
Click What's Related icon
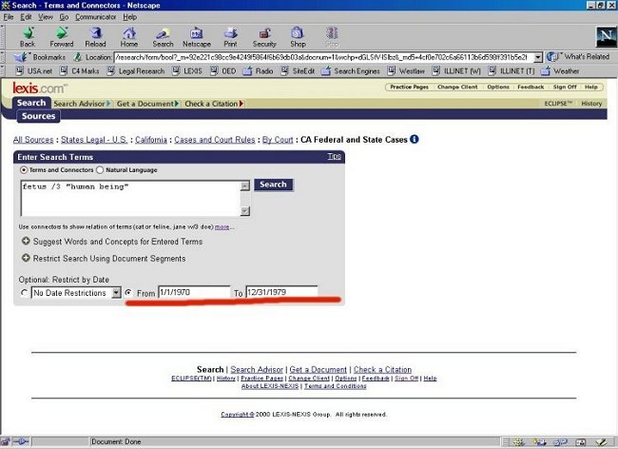pos(552,57)
